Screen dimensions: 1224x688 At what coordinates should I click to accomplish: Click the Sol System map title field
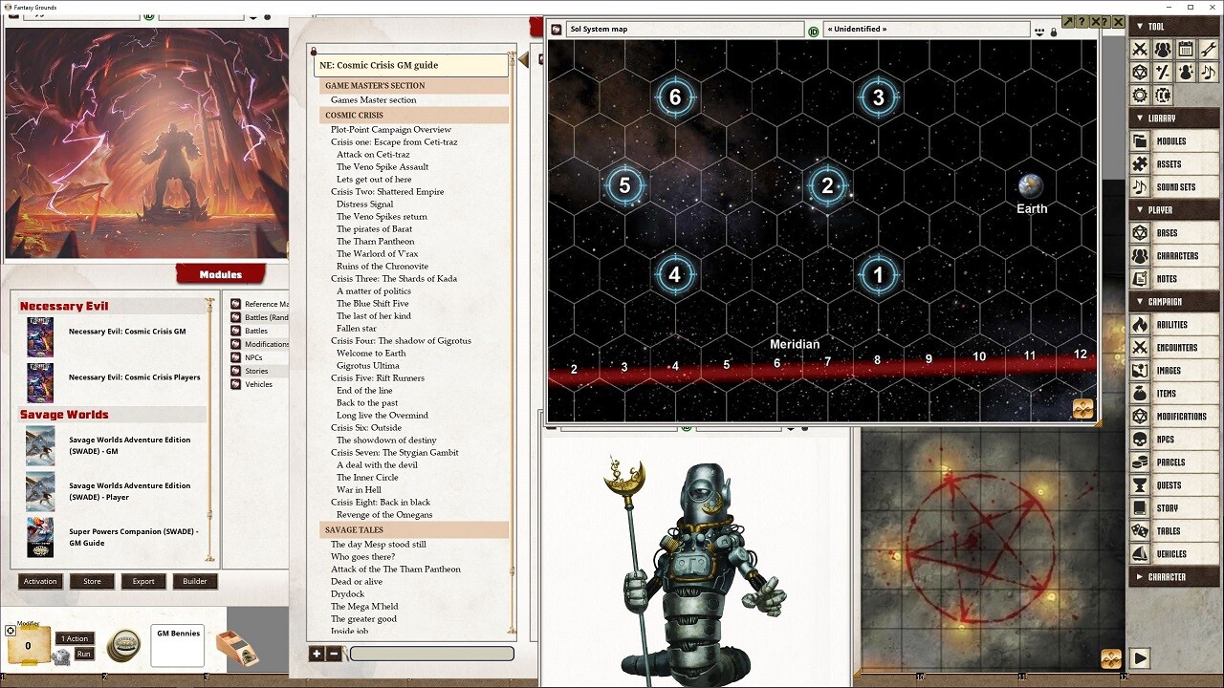(x=684, y=29)
